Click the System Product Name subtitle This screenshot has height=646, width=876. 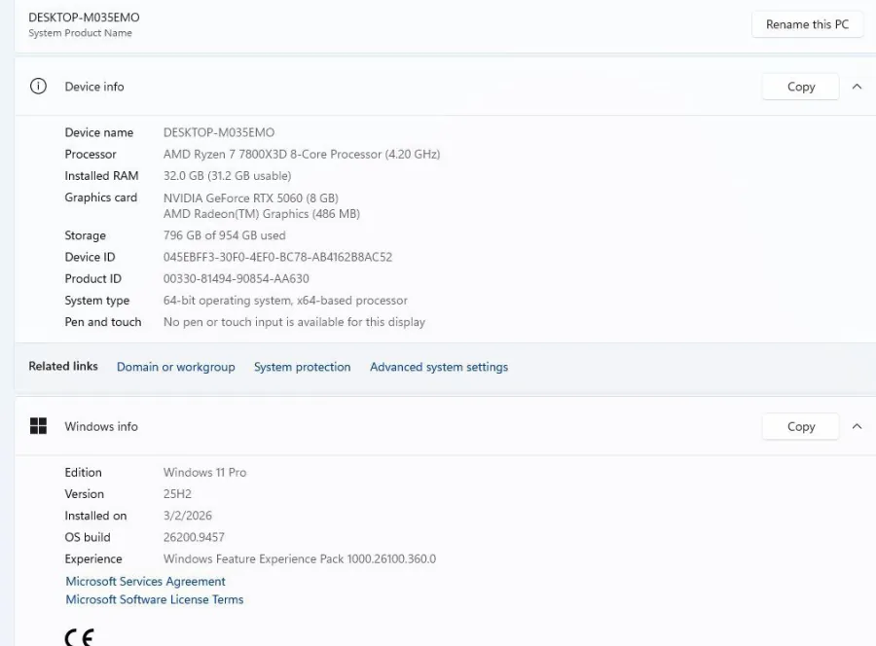point(81,33)
